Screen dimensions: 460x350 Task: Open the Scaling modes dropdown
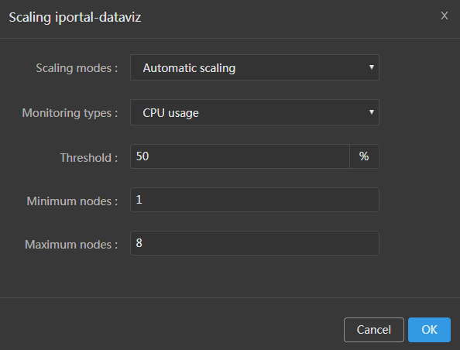point(255,67)
